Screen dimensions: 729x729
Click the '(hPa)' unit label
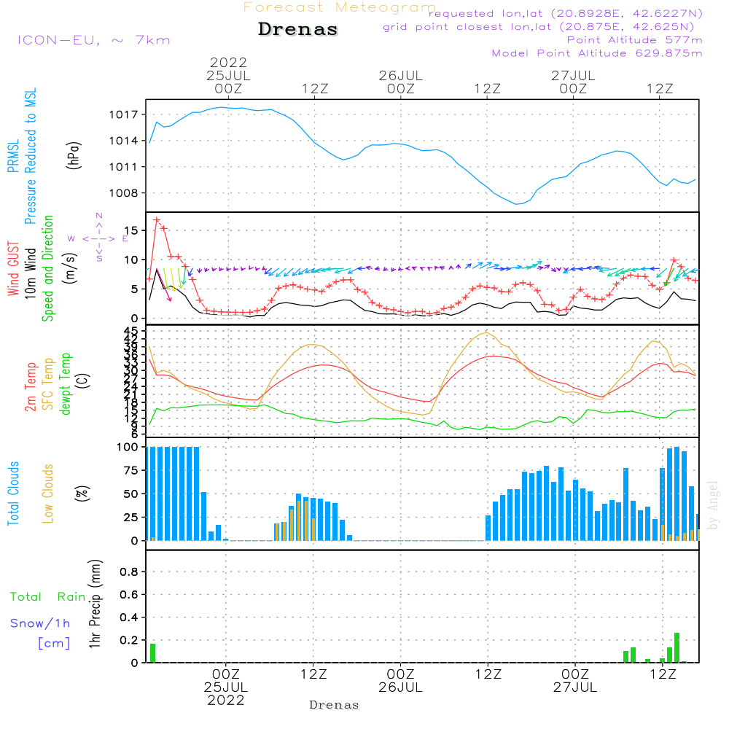coord(74,155)
